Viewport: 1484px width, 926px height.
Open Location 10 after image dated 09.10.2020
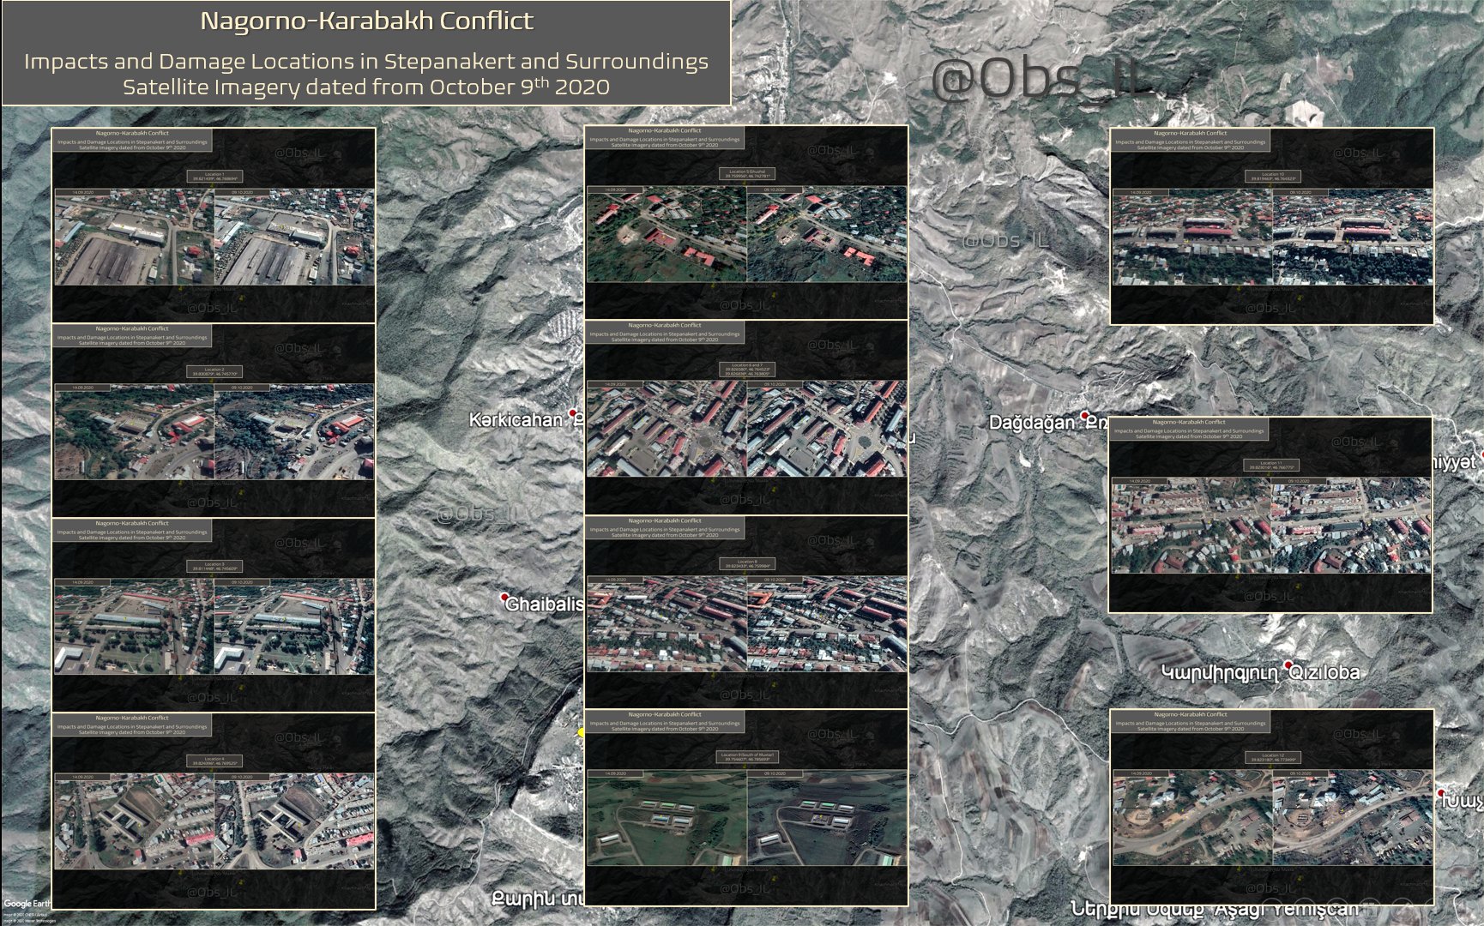pos(1351,237)
